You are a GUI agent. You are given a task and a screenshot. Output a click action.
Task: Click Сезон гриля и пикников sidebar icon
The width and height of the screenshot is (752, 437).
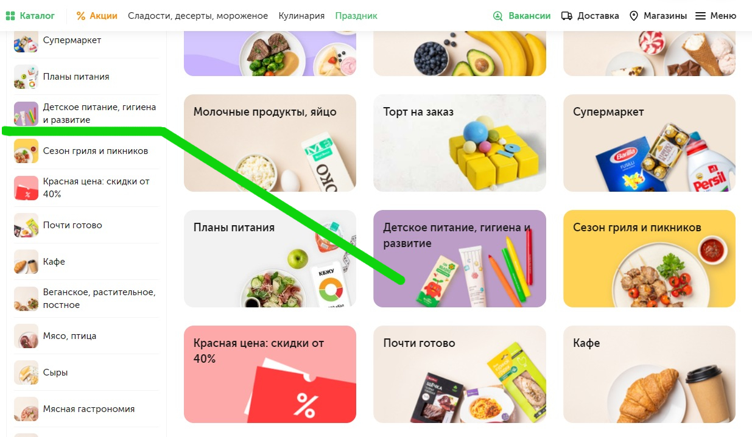point(26,151)
